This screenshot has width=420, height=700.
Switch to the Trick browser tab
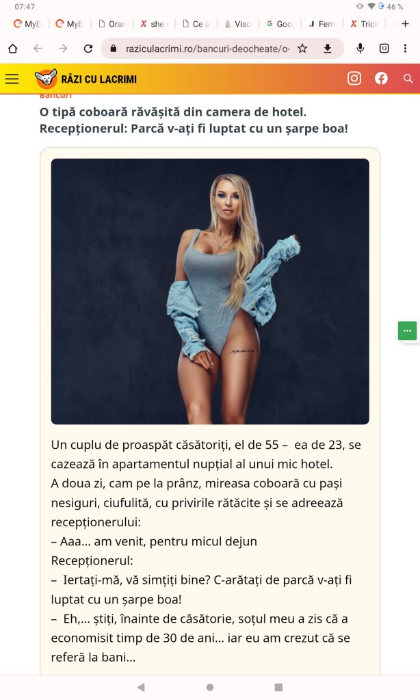click(364, 24)
